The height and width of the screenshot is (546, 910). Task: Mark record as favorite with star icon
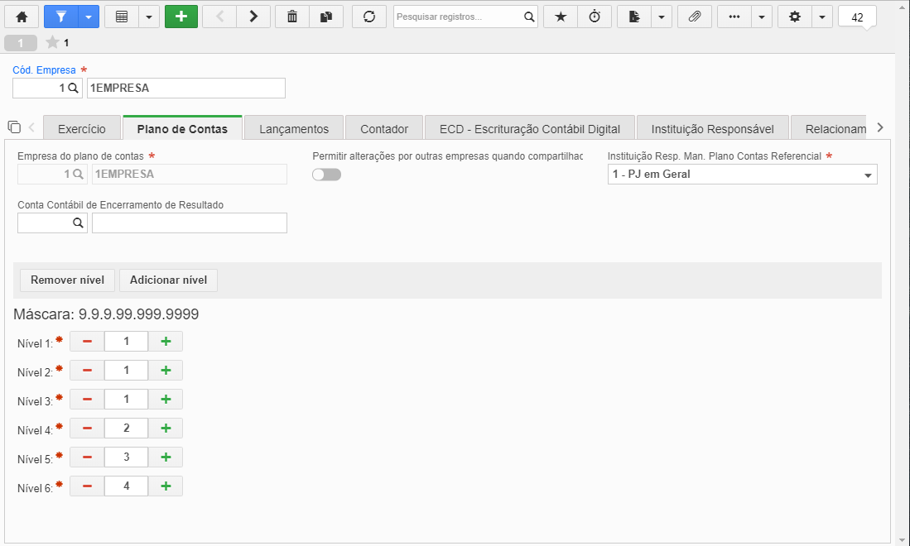[561, 17]
